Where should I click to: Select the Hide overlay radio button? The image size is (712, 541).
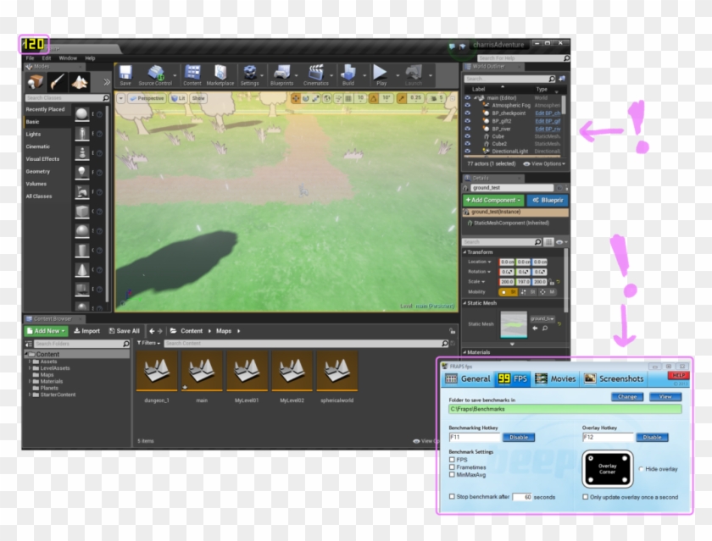coord(639,468)
